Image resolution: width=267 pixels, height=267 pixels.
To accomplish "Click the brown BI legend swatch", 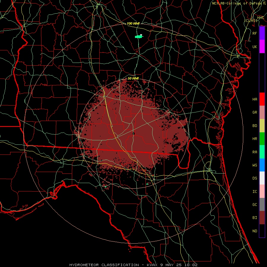I will (262, 218).
